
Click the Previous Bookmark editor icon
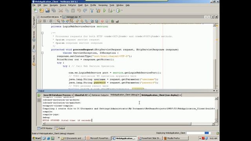(x=77, y=21)
